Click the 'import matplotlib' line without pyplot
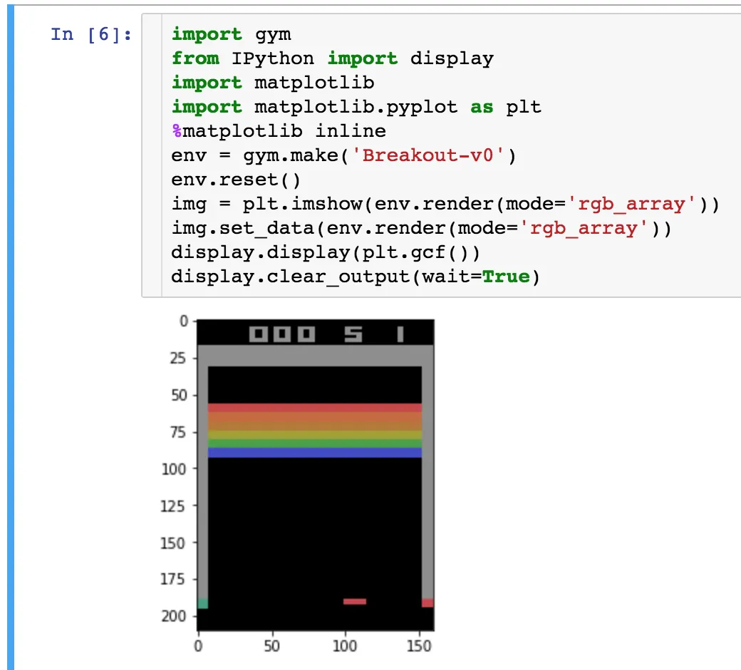Viewport: 741px width, 670px height. click(x=273, y=83)
